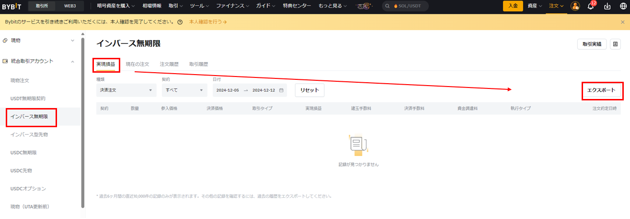Image resolution: width=630 pixels, height=219 pixels.
Task: Switch to WEB3 toggle
Action: [x=70, y=6]
